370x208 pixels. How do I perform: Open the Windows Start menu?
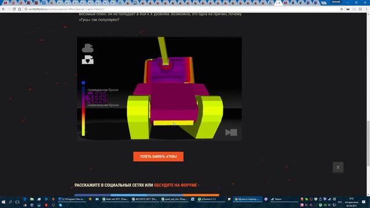coord(3,202)
